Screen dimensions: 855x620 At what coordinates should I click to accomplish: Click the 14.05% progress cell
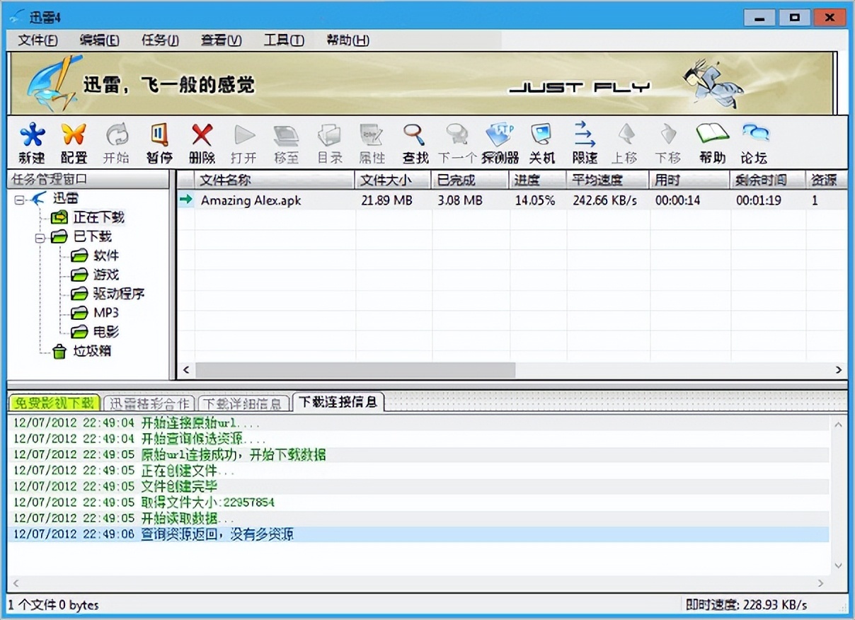click(535, 200)
